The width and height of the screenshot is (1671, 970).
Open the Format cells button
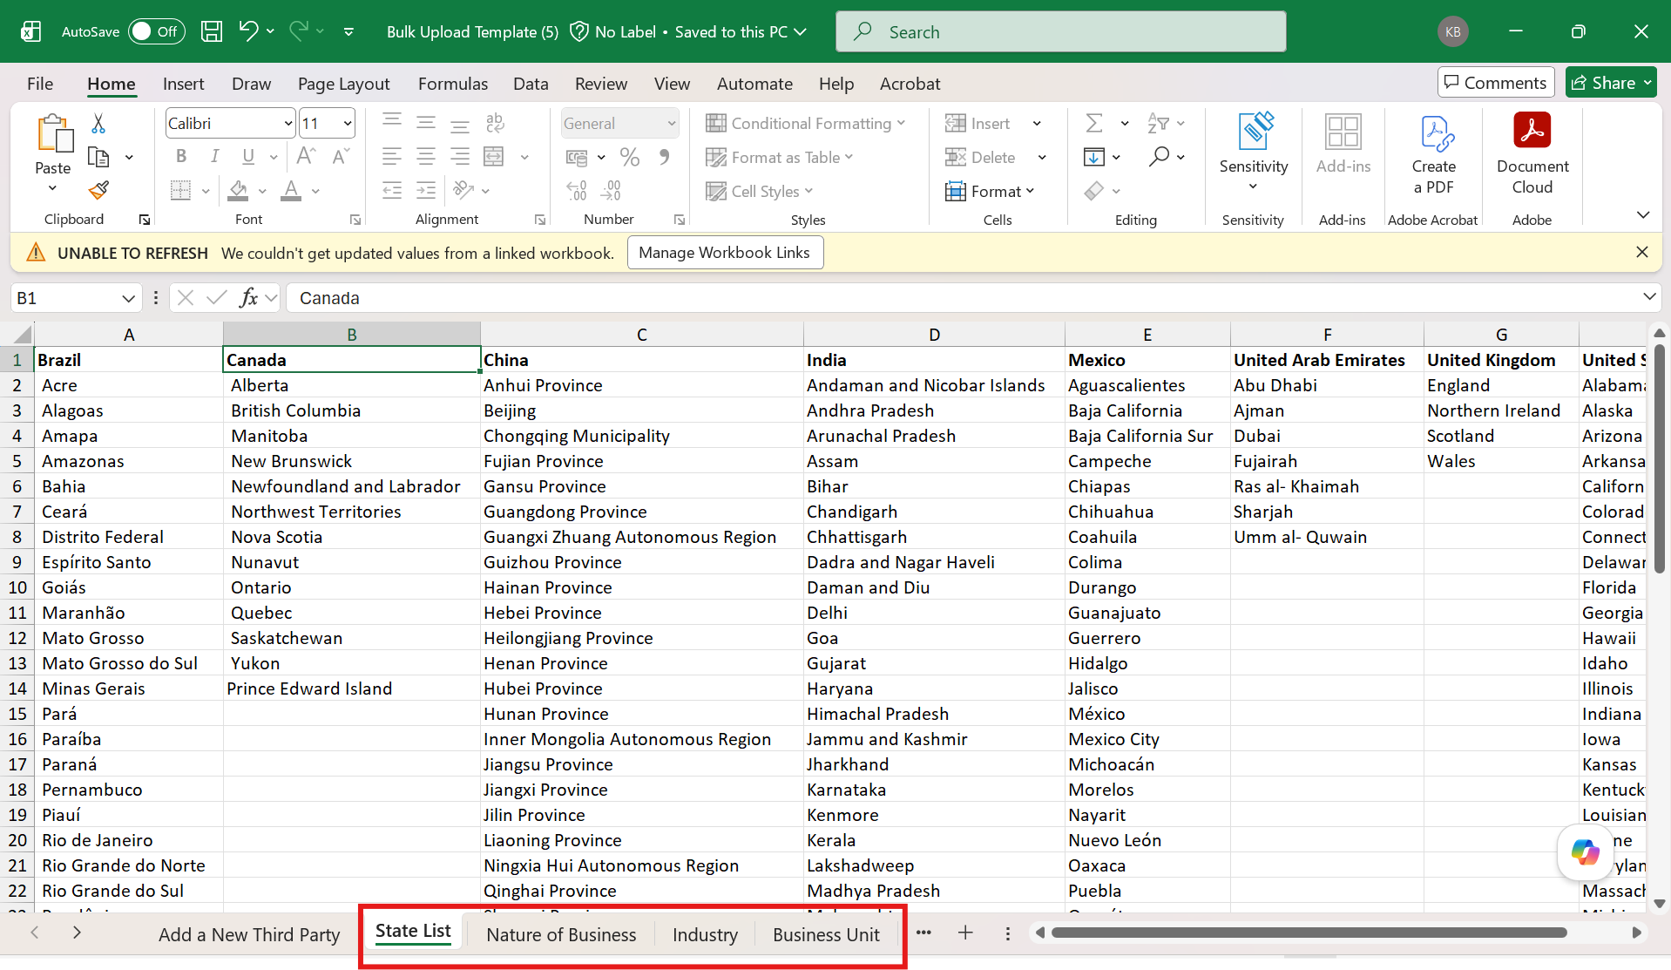[x=991, y=191]
